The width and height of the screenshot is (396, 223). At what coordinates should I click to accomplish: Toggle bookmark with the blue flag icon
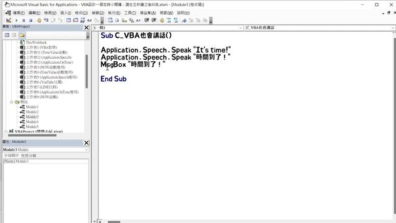tap(184, 20)
